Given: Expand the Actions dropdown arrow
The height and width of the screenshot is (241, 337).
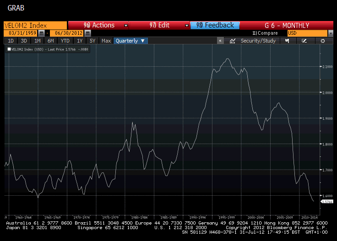Looking at the screenshot, I should 126,26.
